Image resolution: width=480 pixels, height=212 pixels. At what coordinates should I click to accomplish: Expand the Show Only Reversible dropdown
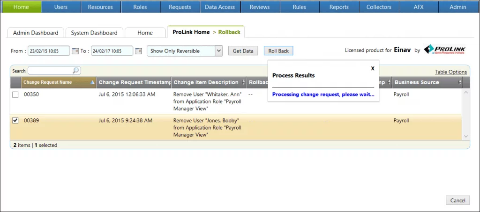[x=218, y=51]
